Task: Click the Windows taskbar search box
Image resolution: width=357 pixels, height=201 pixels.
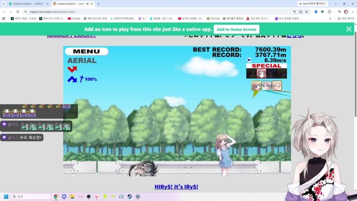Action: (31, 196)
